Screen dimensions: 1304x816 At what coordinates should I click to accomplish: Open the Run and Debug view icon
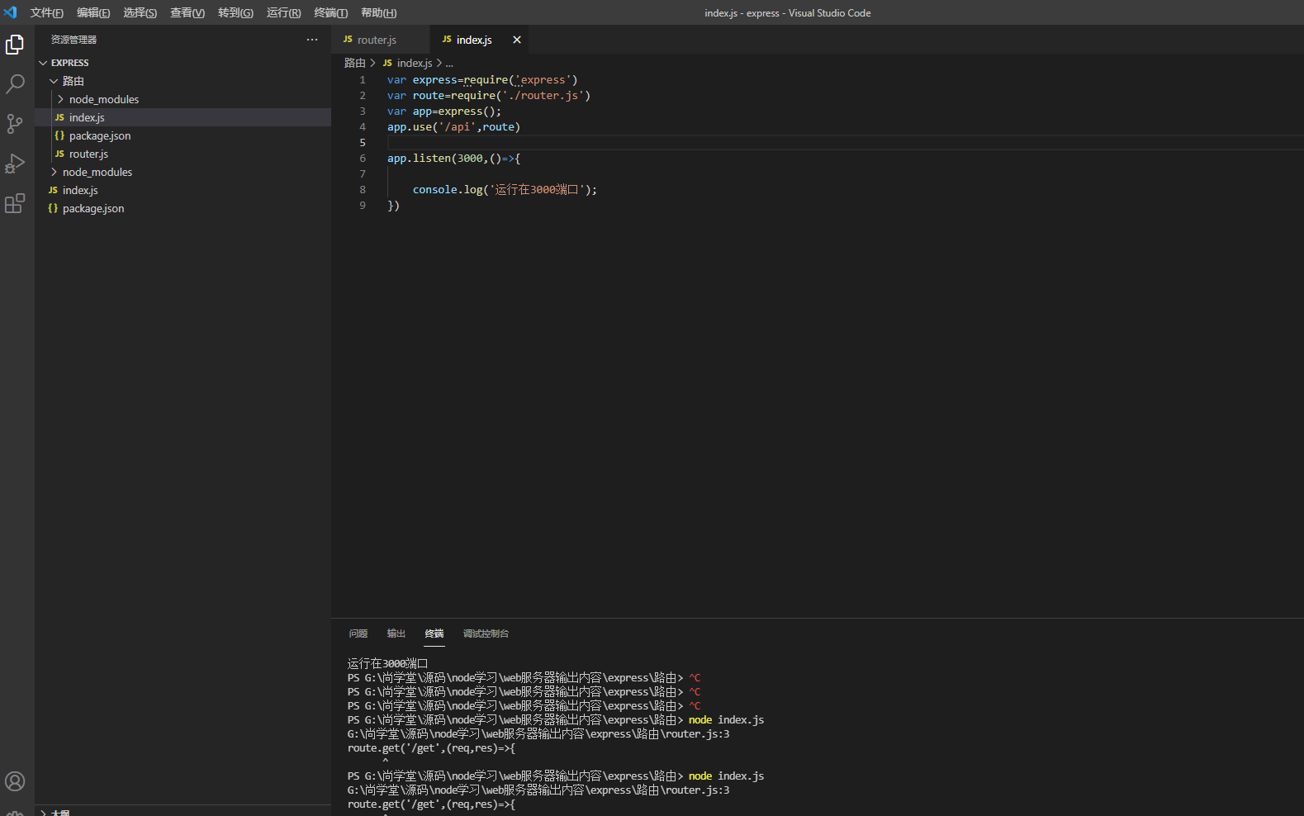pyautogui.click(x=15, y=164)
